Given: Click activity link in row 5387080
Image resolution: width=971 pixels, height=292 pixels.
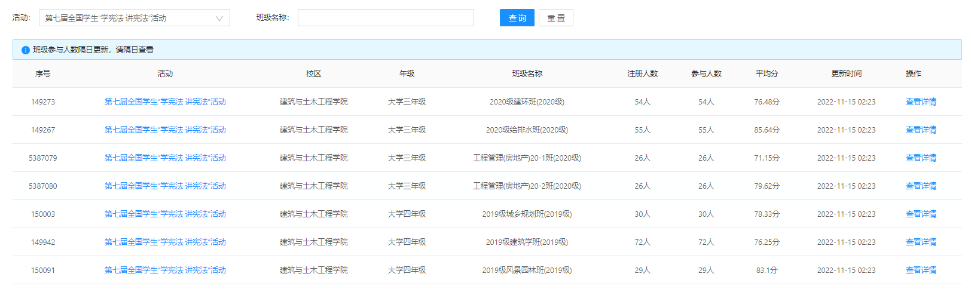Looking at the screenshot, I should (165, 186).
